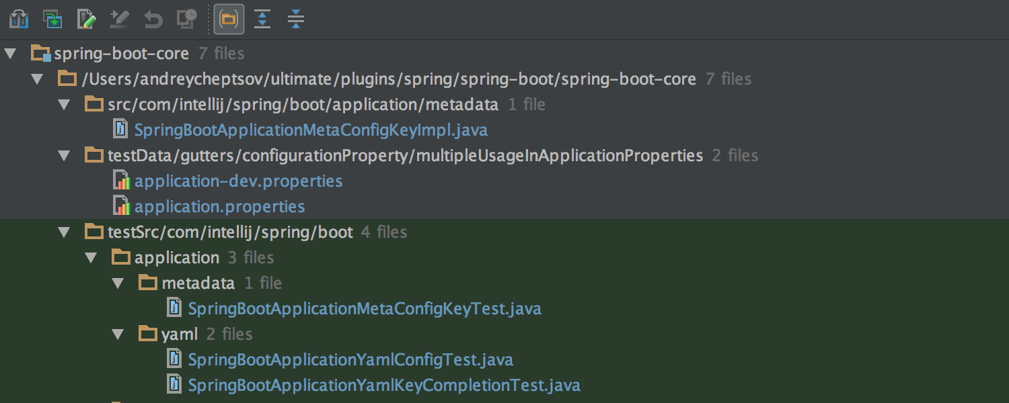
Task: Select the testSrc/com/intellij/spring/boot folder row
Action: point(229,232)
